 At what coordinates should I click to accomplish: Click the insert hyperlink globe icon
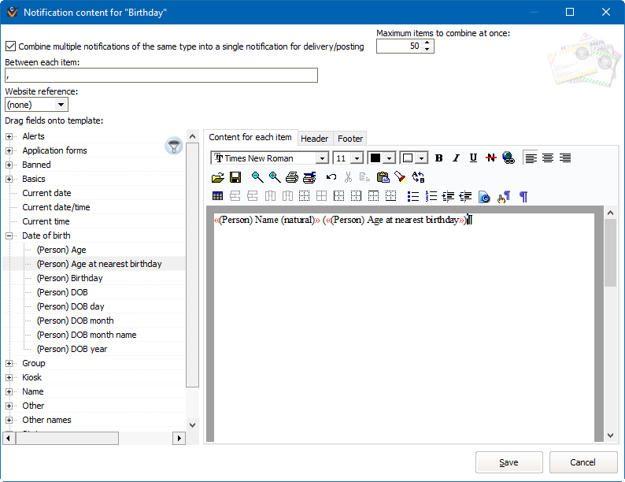pos(508,158)
